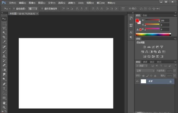Select the Hand tool
178x113 pixels.
pyautogui.click(x=4, y=103)
